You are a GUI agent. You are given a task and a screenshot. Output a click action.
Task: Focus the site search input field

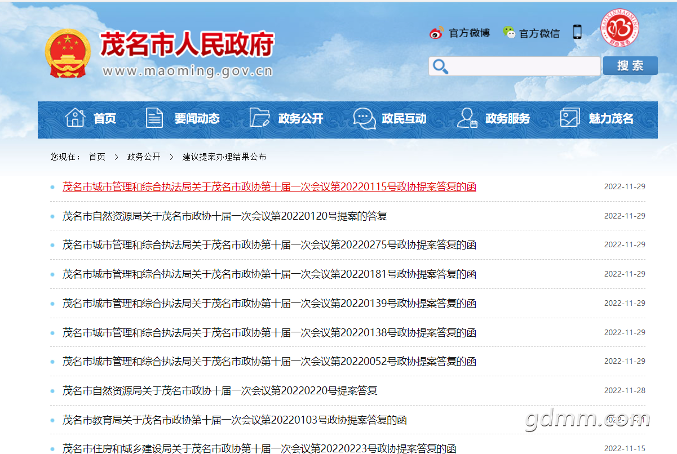(524, 66)
